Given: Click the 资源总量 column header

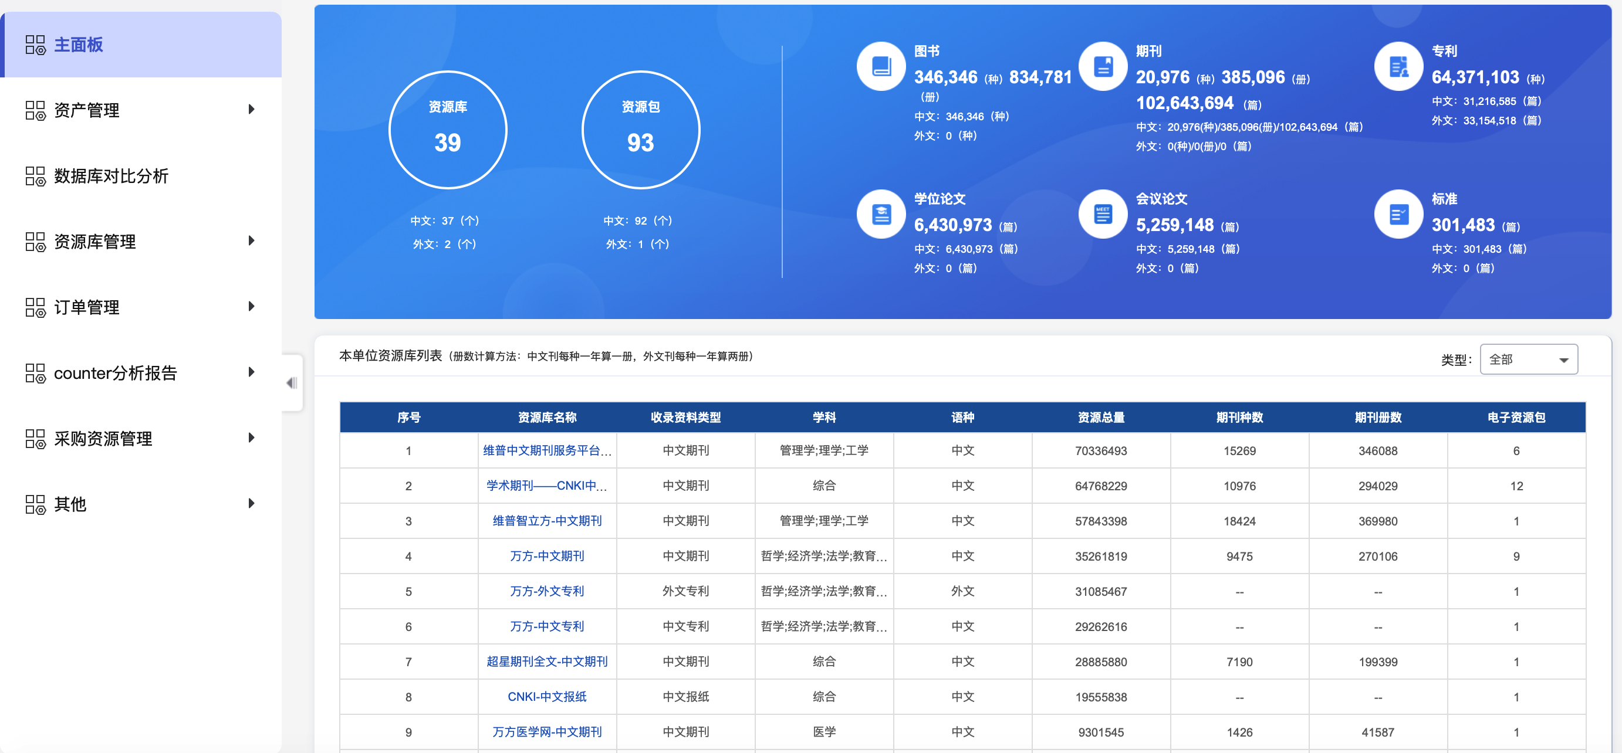Looking at the screenshot, I should tap(1101, 417).
